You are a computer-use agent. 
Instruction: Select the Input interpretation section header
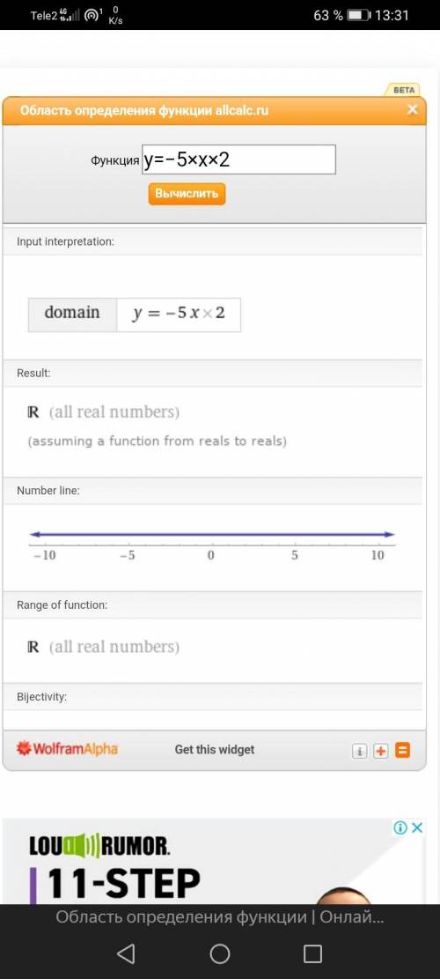tap(213, 241)
